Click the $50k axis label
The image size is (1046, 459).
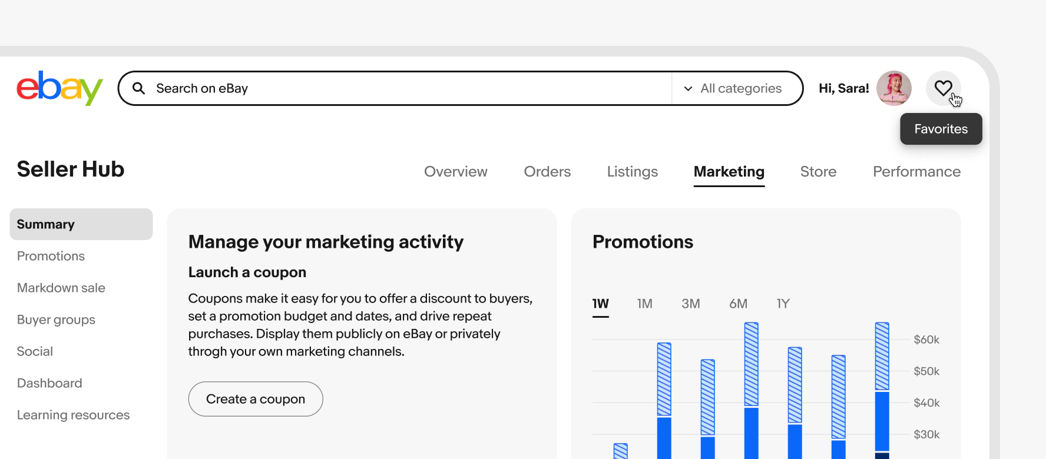[926, 371]
